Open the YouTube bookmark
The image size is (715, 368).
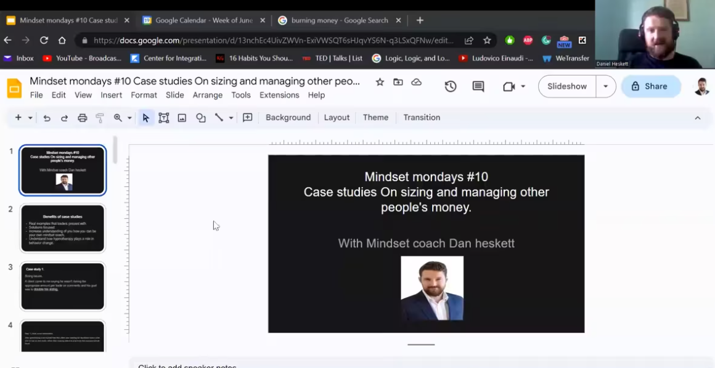(x=81, y=58)
